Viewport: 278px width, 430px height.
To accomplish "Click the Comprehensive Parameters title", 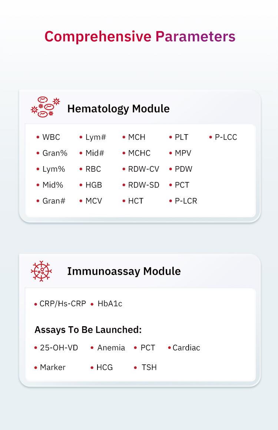I will (x=140, y=37).
